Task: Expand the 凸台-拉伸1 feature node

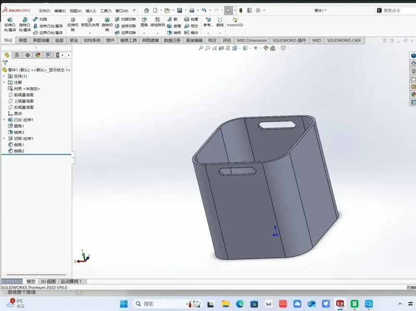Action: (x=4, y=120)
